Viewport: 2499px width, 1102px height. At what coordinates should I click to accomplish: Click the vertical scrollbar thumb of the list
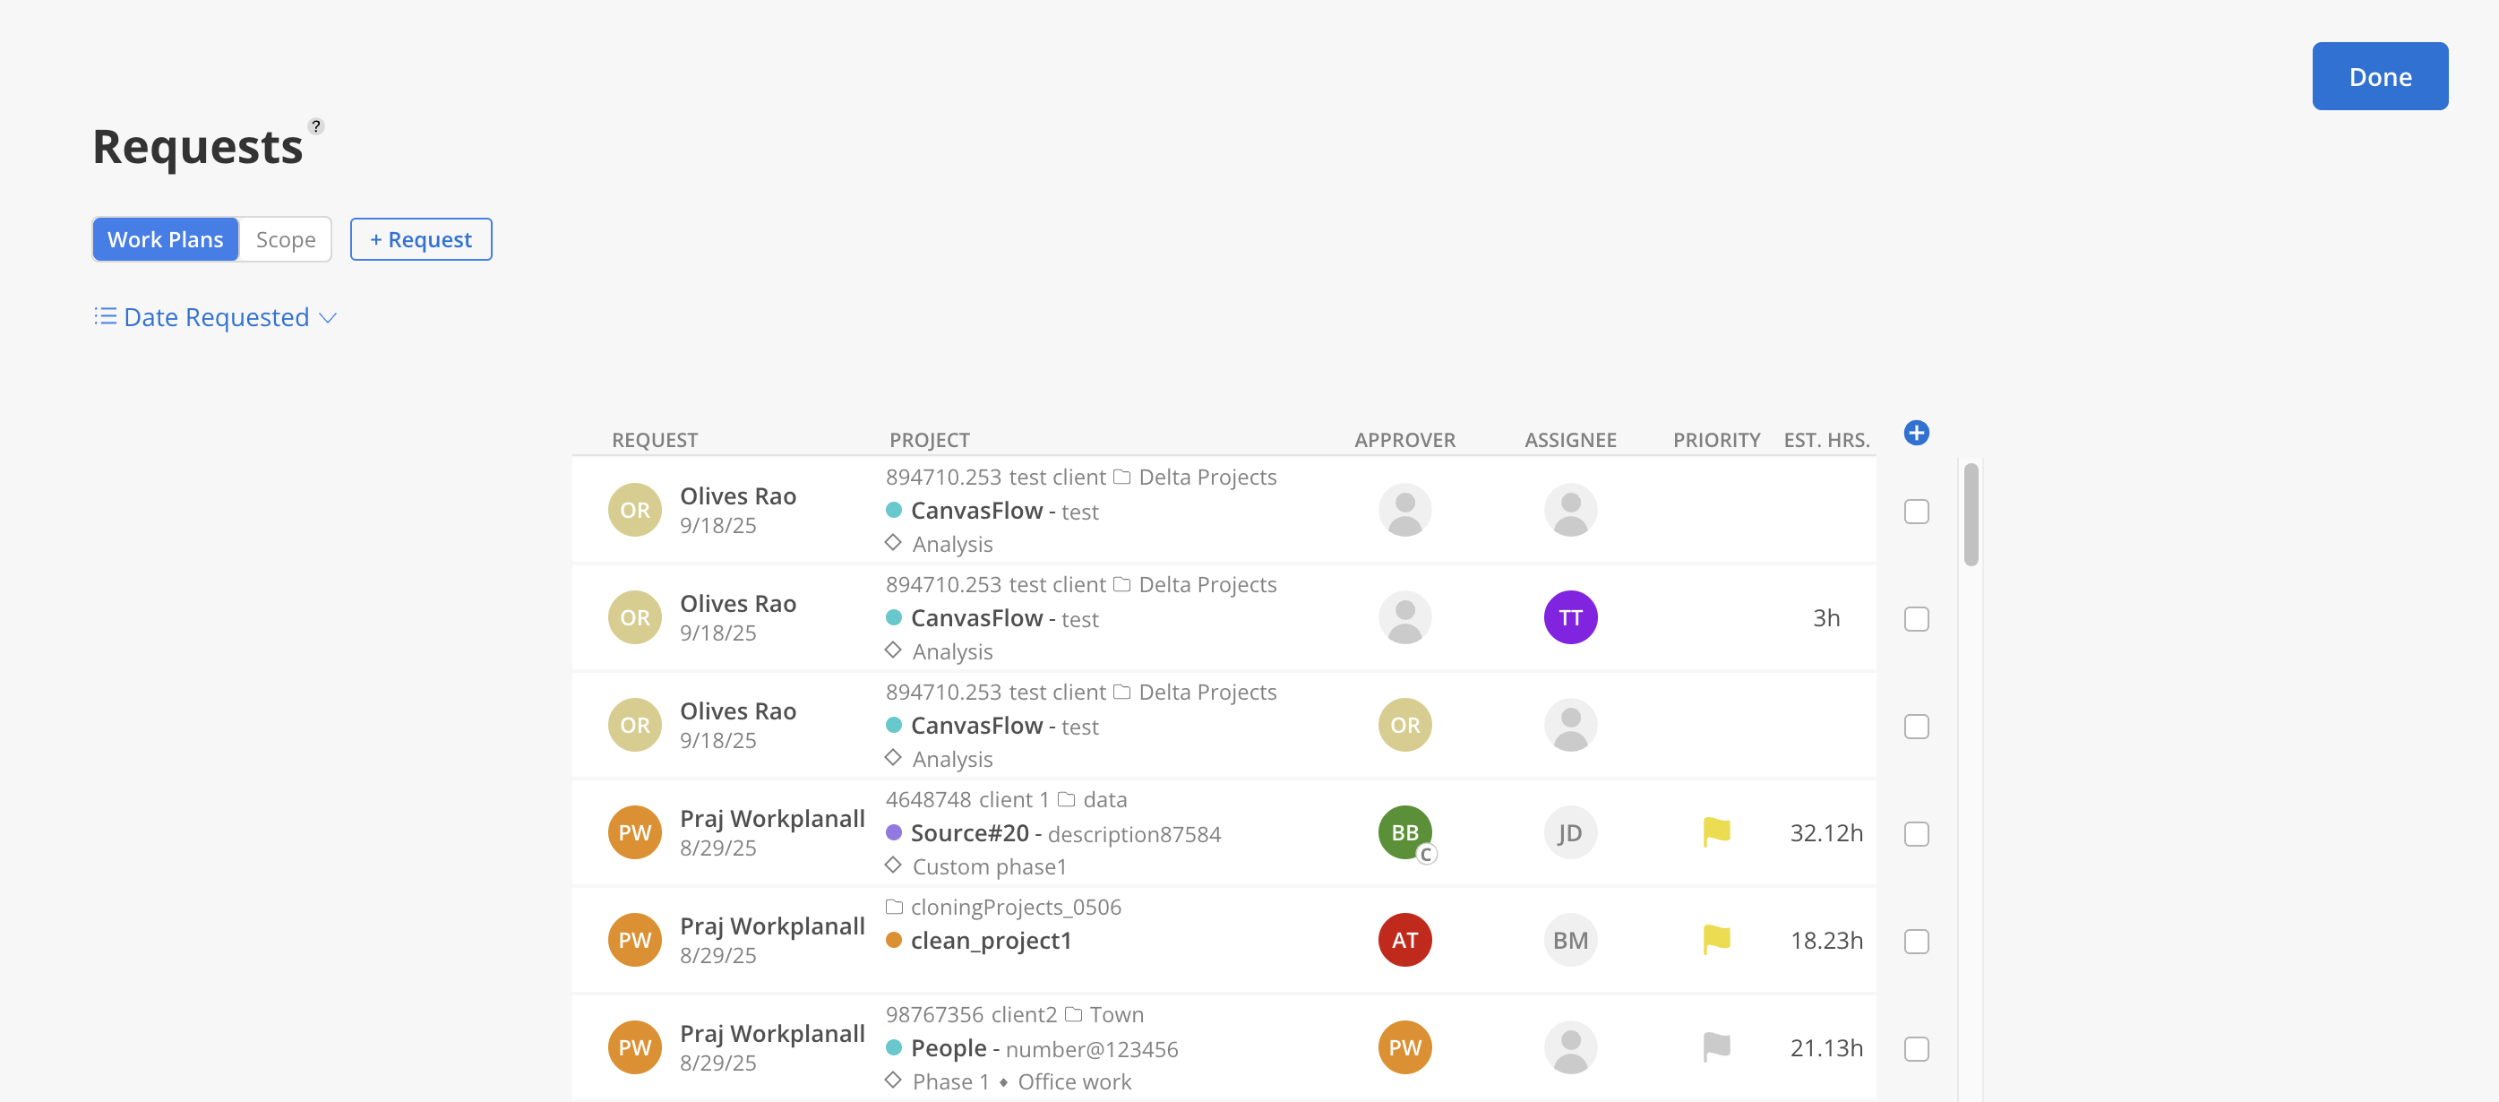(1971, 515)
